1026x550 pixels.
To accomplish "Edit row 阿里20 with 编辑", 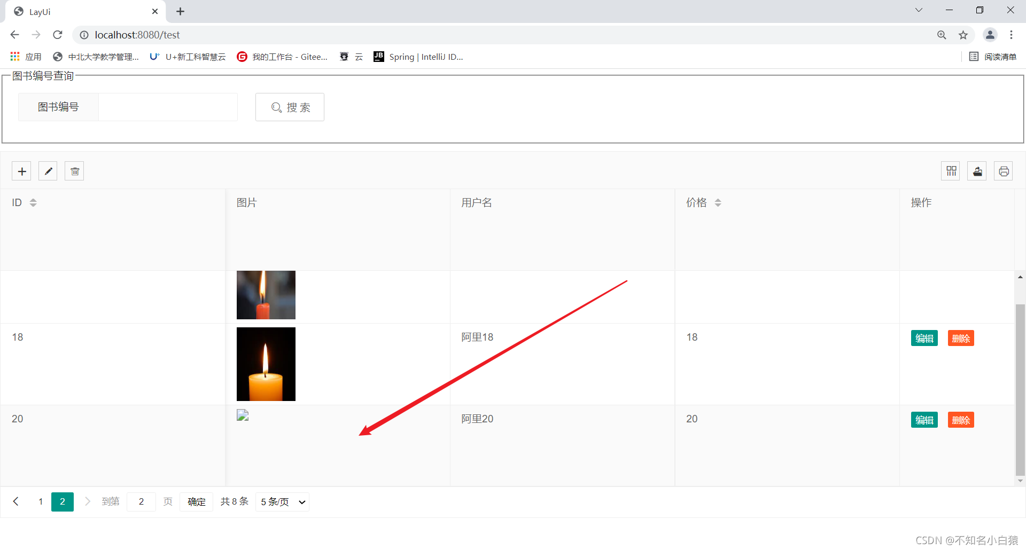I will 924,420.
